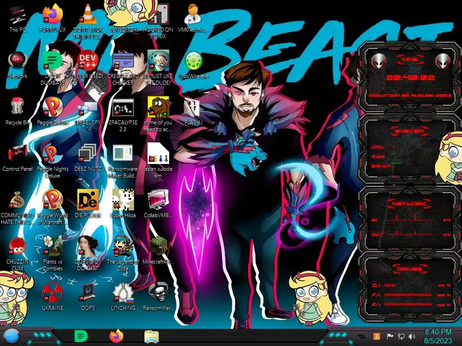
Task: Click the NETWORK header in widget
Action: 410,203
